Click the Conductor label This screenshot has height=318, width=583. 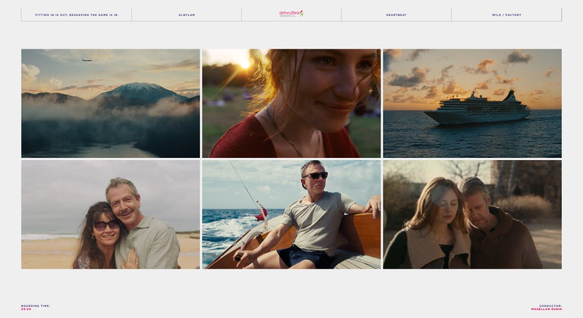tap(550, 306)
